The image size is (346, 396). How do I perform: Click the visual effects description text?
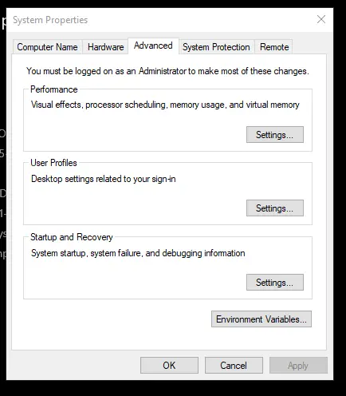click(x=165, y=105)
